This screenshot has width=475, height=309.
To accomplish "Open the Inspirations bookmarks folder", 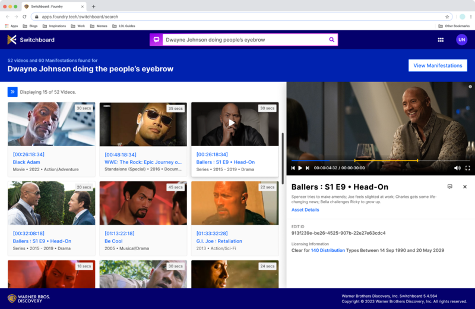I will pos(54,26).
